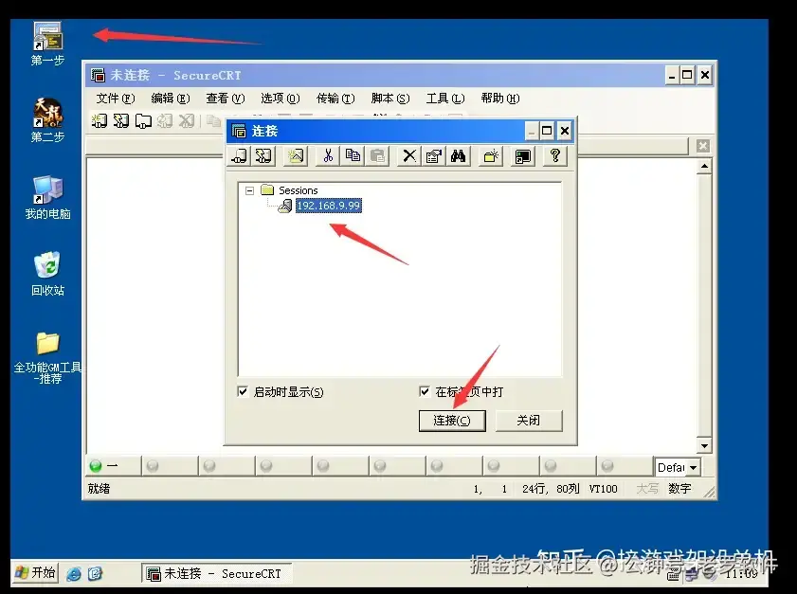The image size is (797, 594).
Task: Open the 脚本(S) menu
Action: pyautogui.click(x=390, y=99)
